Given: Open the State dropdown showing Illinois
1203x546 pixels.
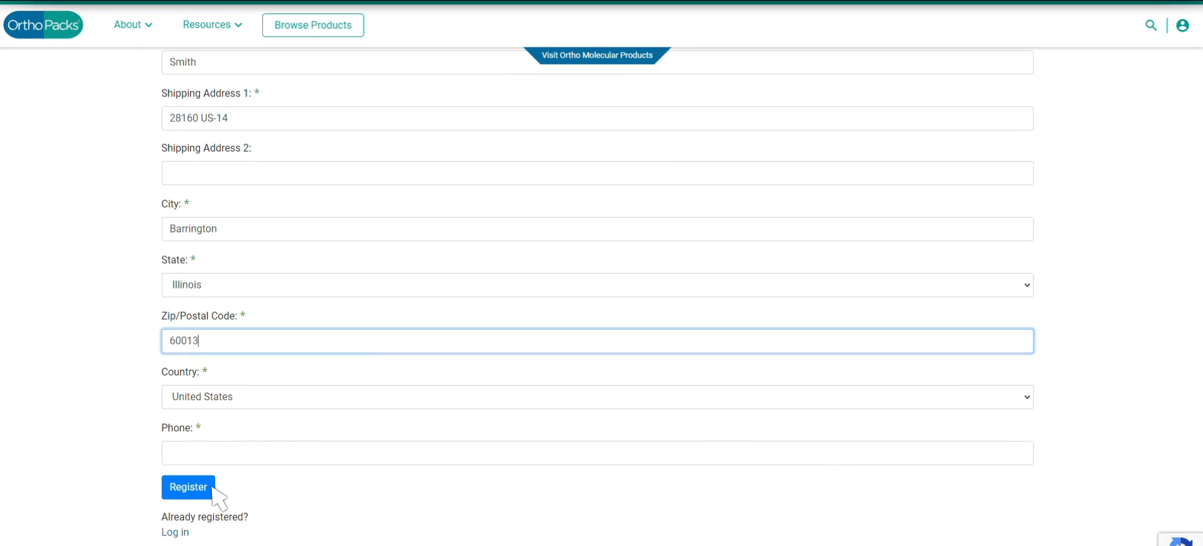Looking at the screenshot, I should coord(596,285).
